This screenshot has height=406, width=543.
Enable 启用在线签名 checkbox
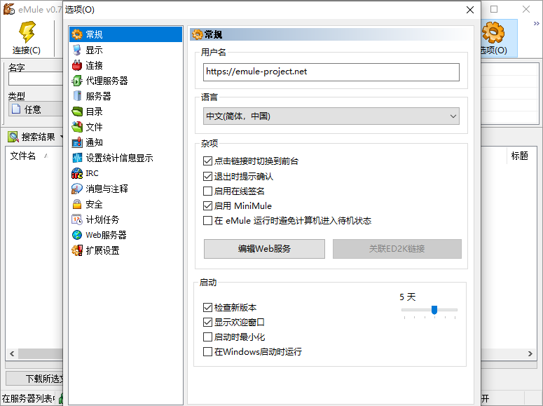207,191
